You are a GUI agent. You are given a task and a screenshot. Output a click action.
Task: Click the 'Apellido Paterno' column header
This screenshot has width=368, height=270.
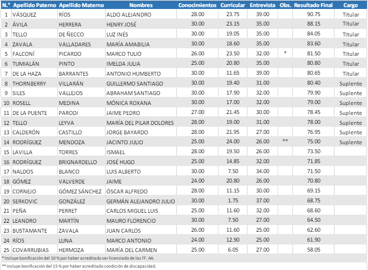pyautogui.click(x=35, y=5)
